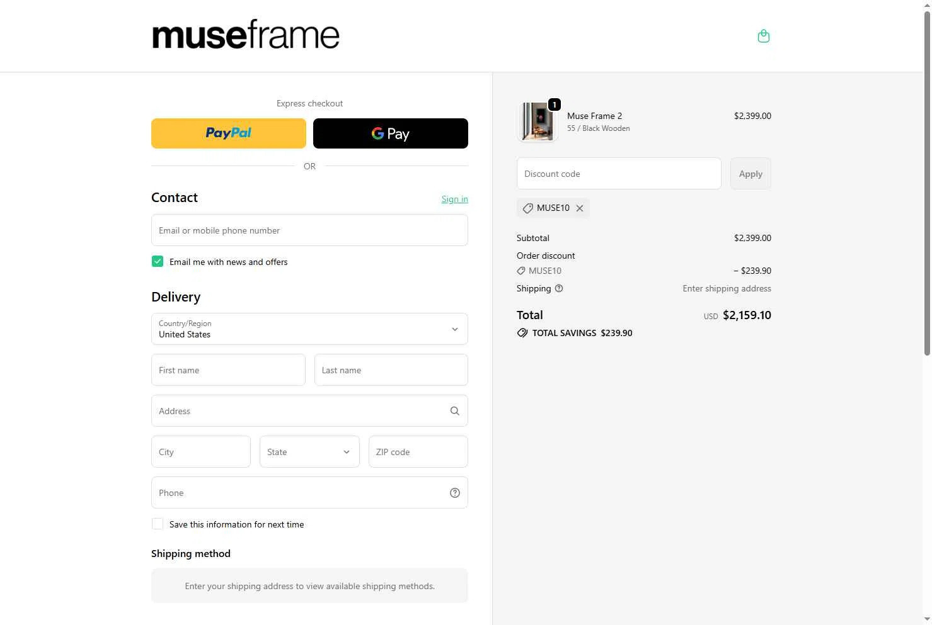Click the shipping methods placeholder message
The width and height of the screenshot is (932, 625).
click(x=309, y=586)
